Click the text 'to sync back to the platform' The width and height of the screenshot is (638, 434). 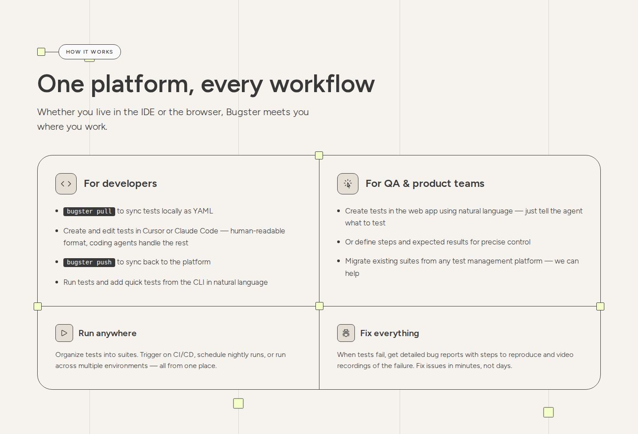tap(164, 262)
